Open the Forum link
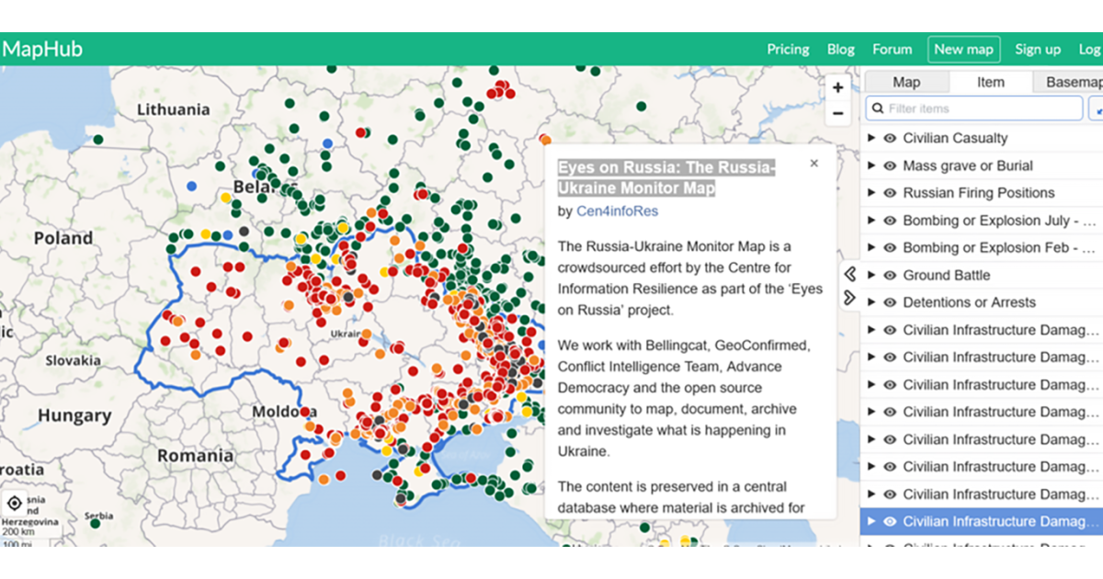1103x579 pixels. coord(893,50)
